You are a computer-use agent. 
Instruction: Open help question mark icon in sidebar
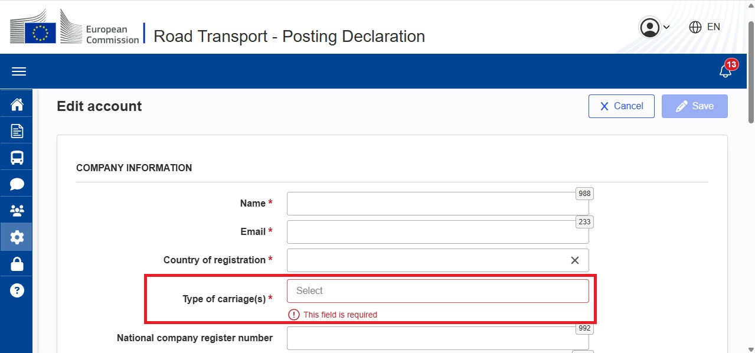click(x=17, y=290)
